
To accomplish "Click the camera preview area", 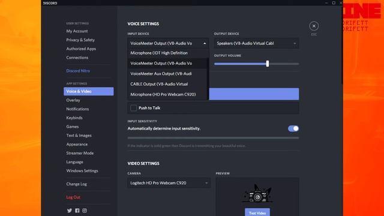I will pos(257,197).
